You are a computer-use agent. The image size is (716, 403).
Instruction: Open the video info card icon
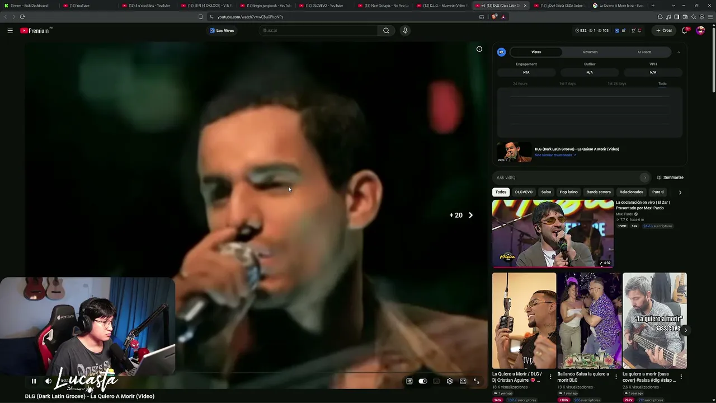pos(479,49)
